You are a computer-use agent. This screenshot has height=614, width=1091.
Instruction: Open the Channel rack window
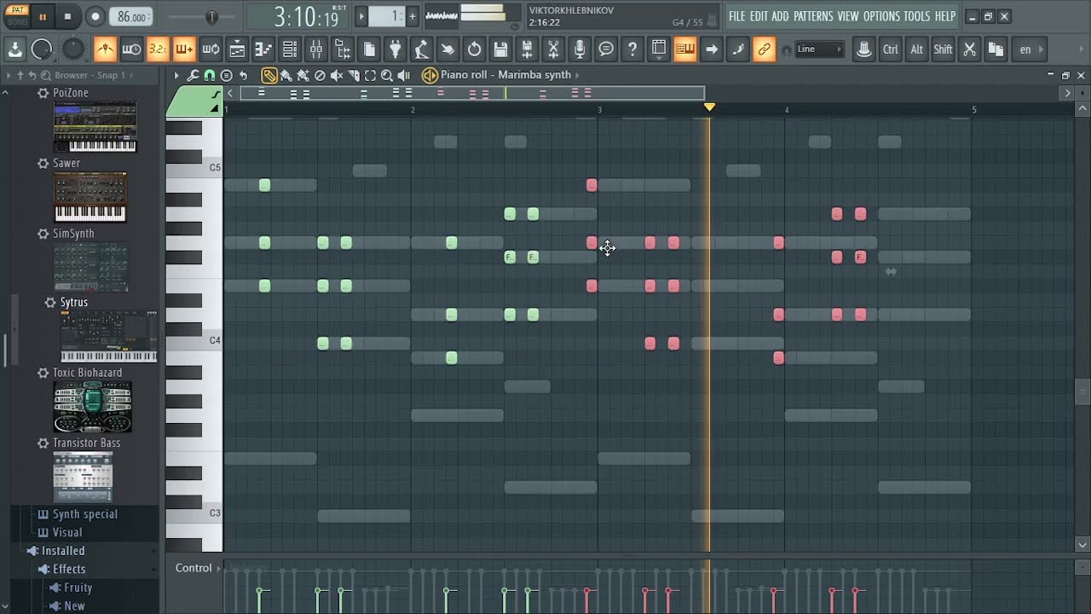coord(290,49)
